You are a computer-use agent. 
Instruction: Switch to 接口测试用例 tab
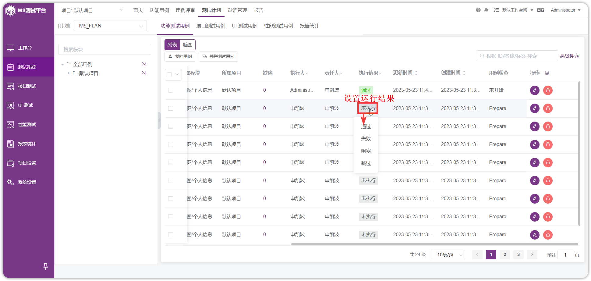[x=211, y=26]
